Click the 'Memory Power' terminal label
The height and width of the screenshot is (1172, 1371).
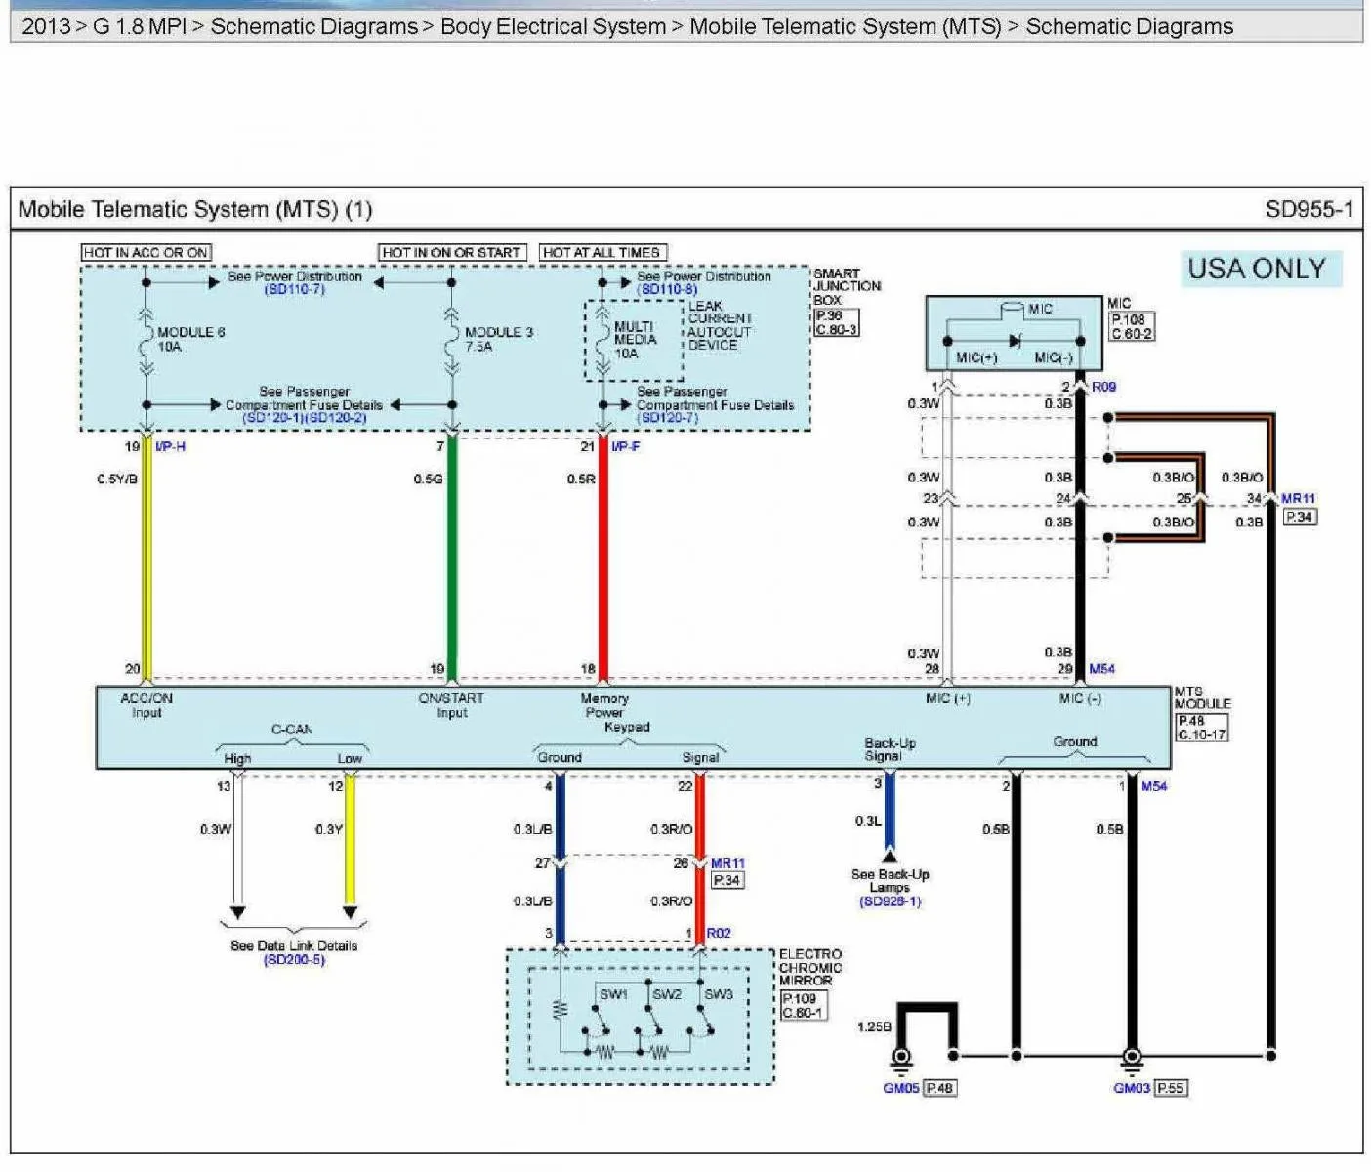[x=604, y=705]
